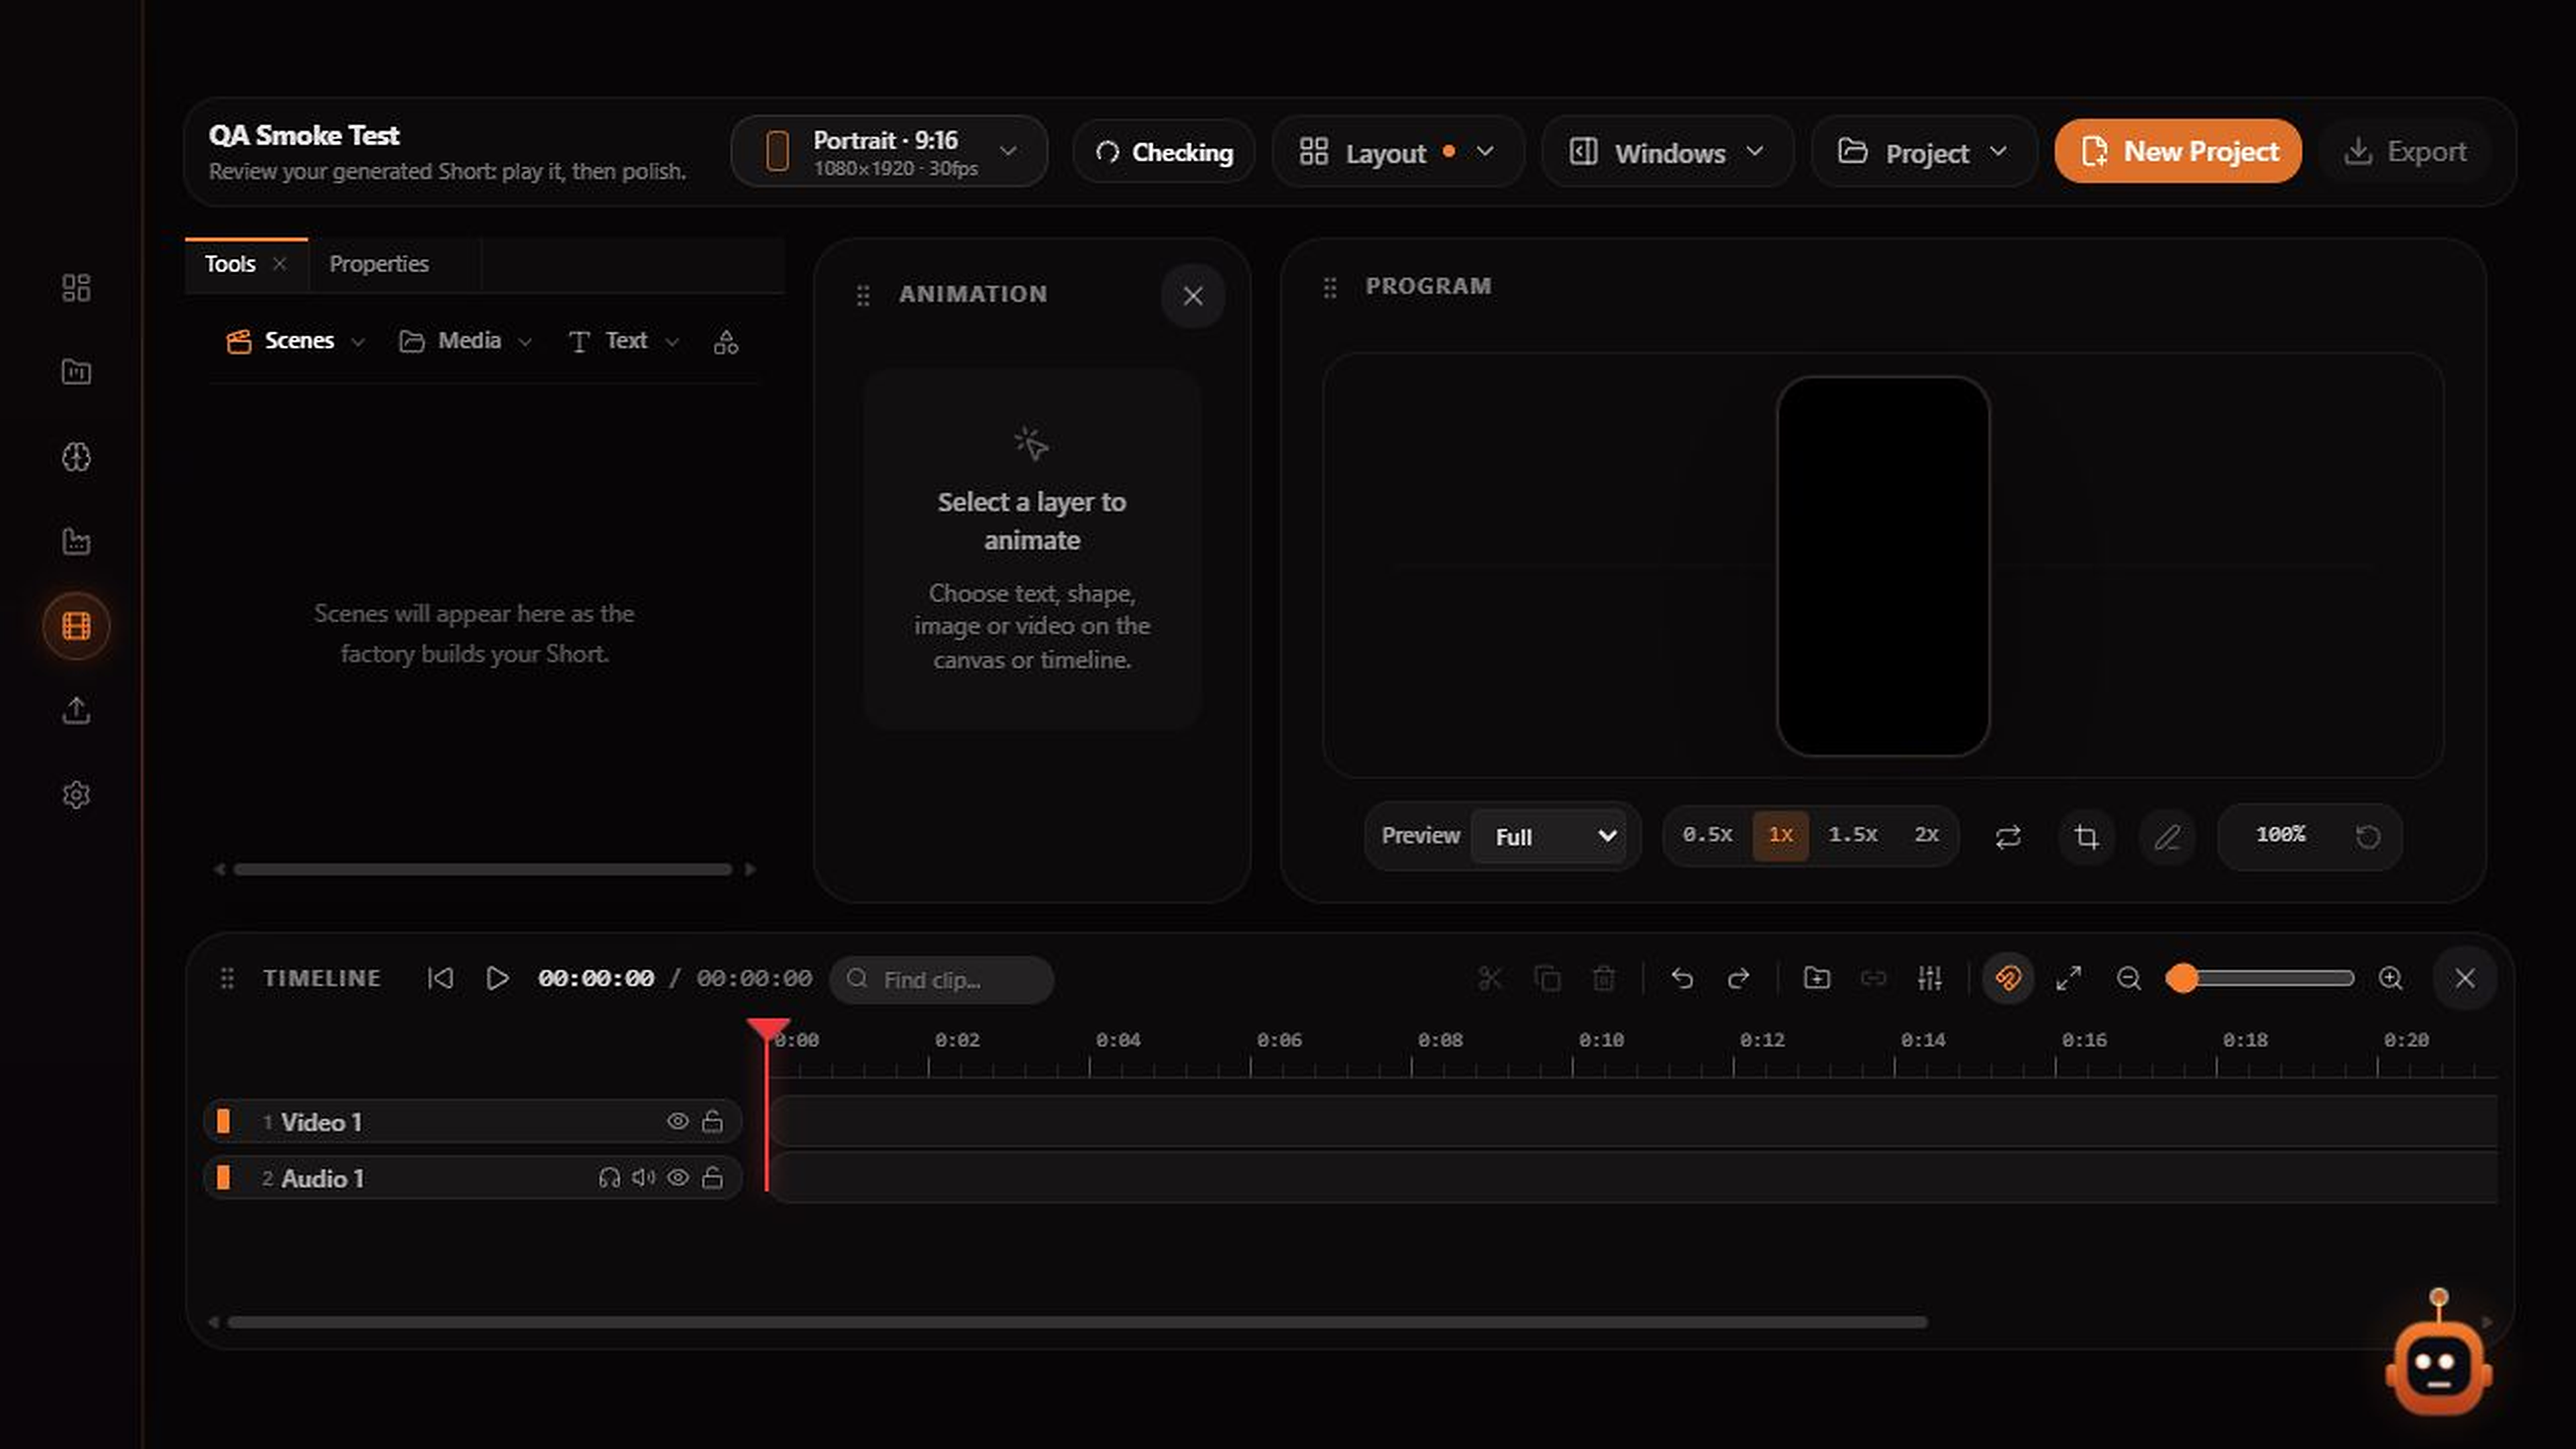Toggle visibility of Video 1 track
Screen dimensions: 2576x1449
(x=678, y=1121)
